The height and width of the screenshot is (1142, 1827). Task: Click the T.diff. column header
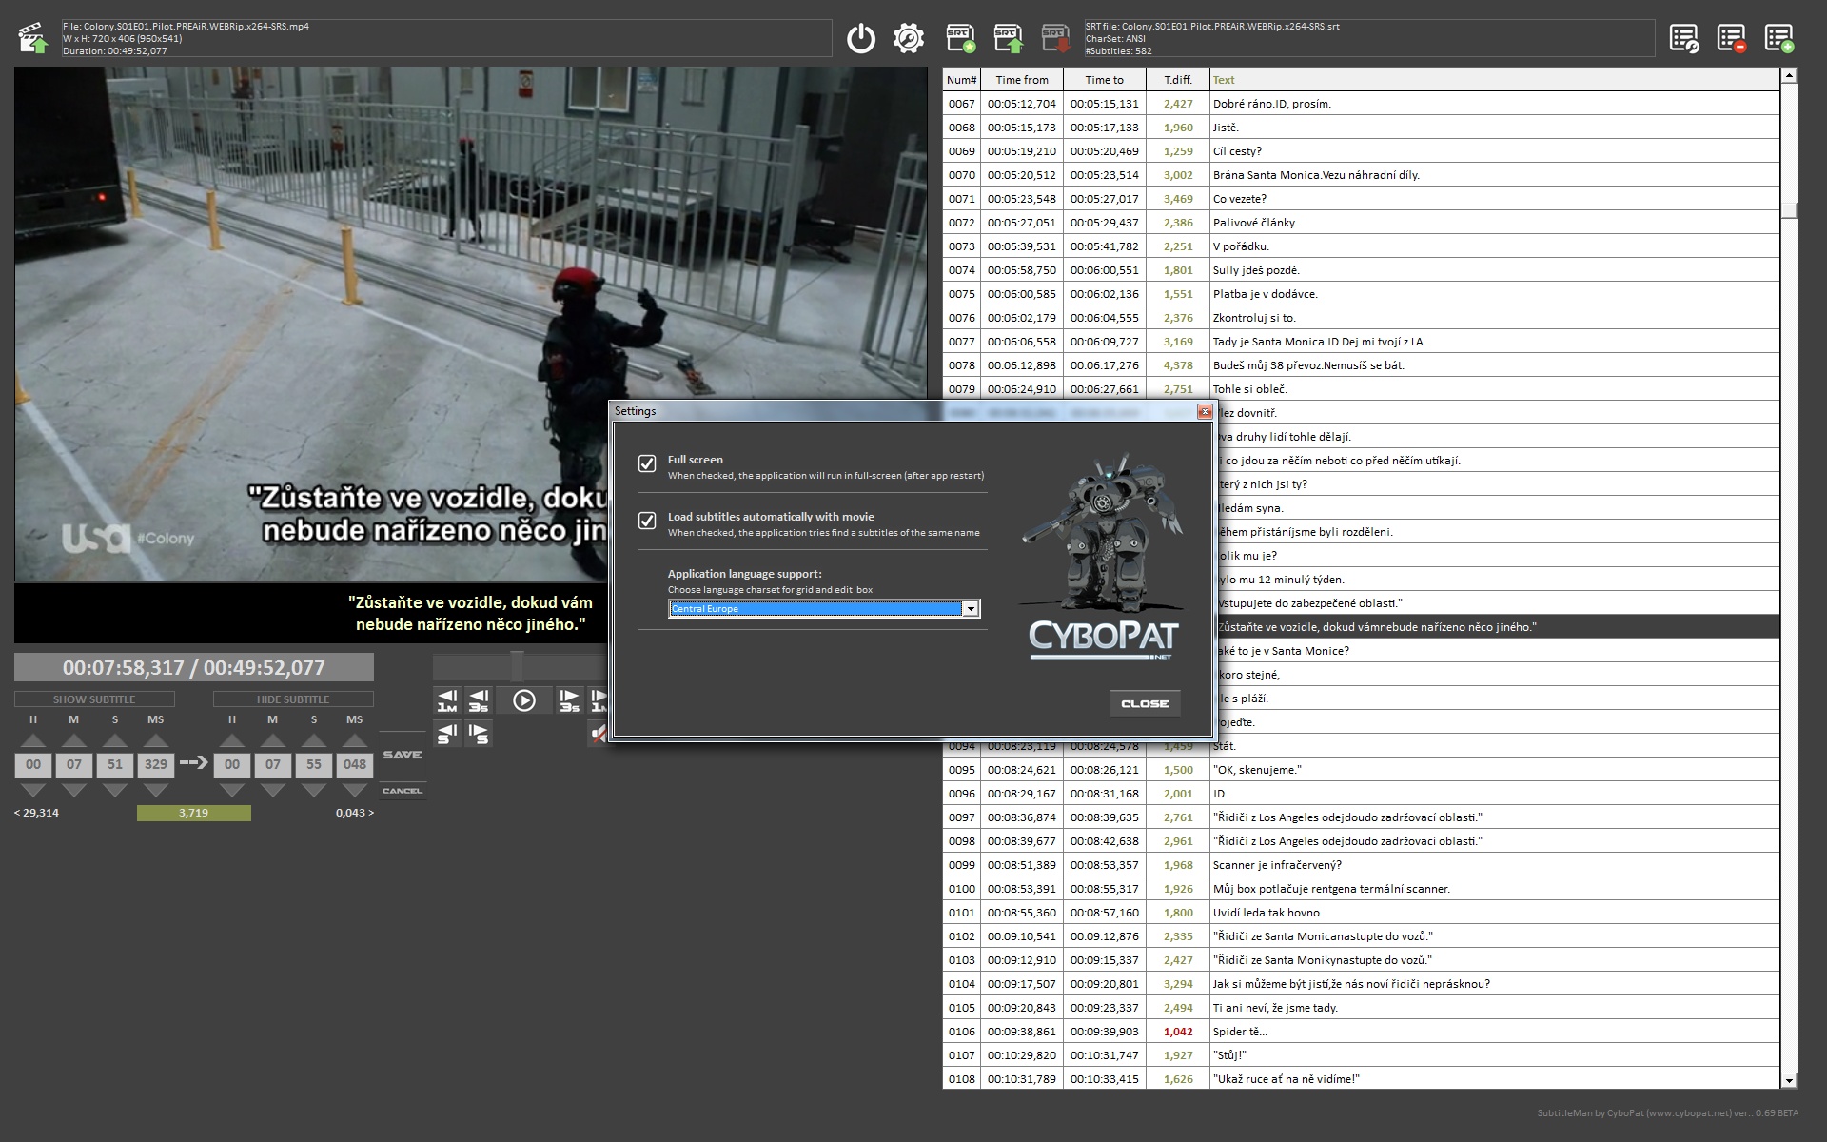coord(1178,80)
